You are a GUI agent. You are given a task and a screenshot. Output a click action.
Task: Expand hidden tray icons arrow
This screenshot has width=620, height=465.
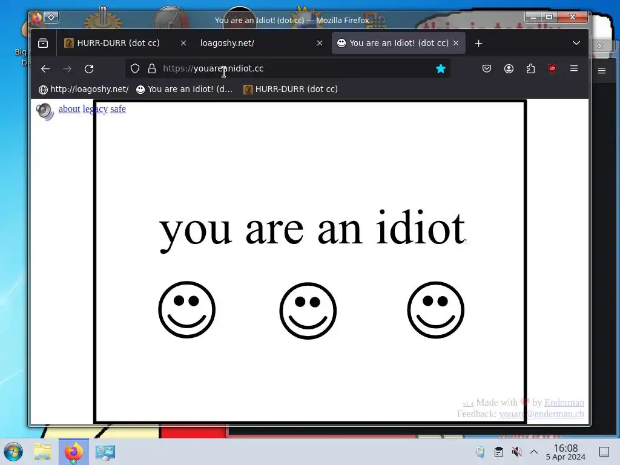click(x=534, y=452)
